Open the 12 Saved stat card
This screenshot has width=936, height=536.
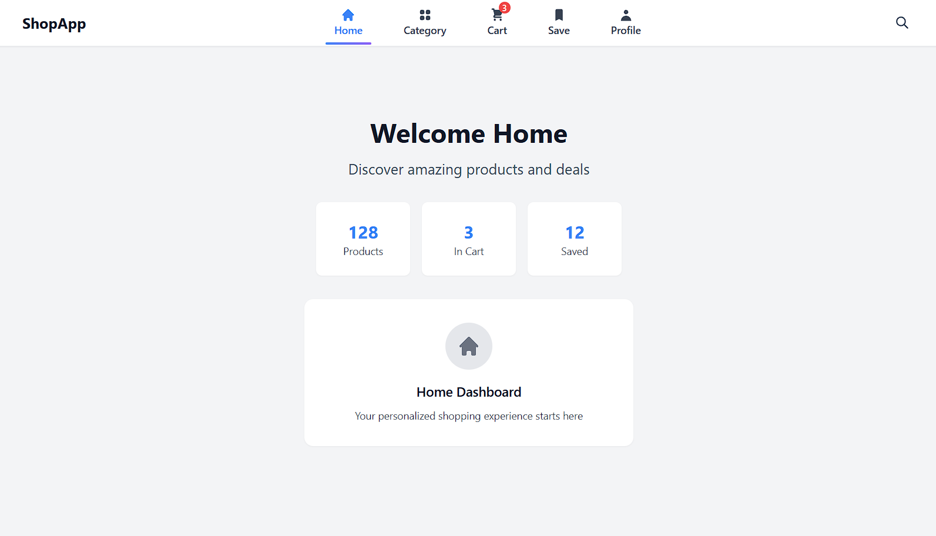[x=574, y=239]
